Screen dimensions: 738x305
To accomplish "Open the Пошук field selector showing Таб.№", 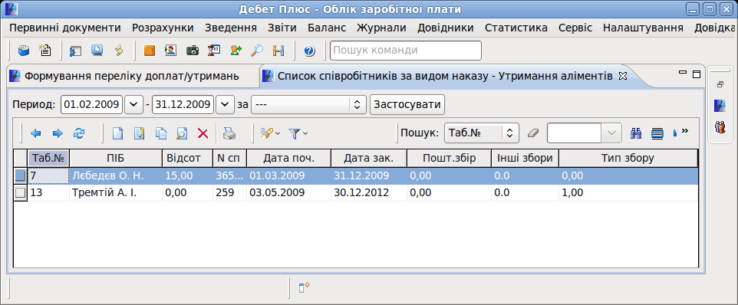I will point(482,133).
